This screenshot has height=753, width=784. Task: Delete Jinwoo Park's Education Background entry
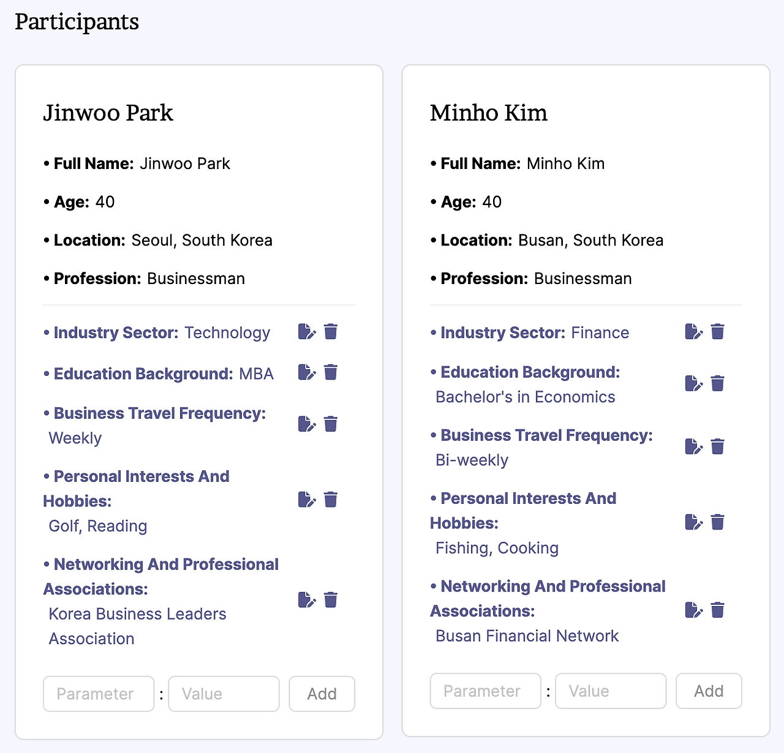(331, 372)
